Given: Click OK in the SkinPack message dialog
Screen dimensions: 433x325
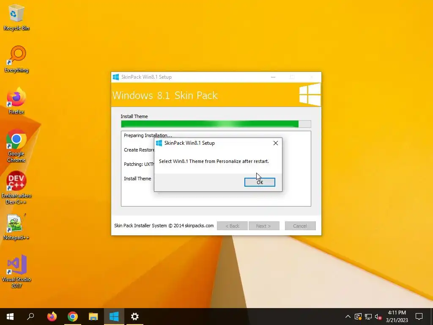Looking at the screenshot, I should point(260,182).
